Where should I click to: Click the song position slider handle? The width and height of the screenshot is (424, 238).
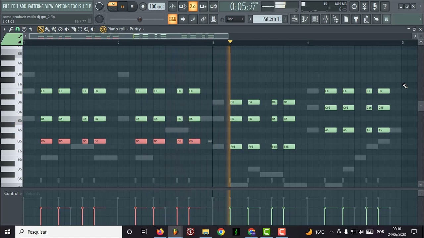[140, 20]
